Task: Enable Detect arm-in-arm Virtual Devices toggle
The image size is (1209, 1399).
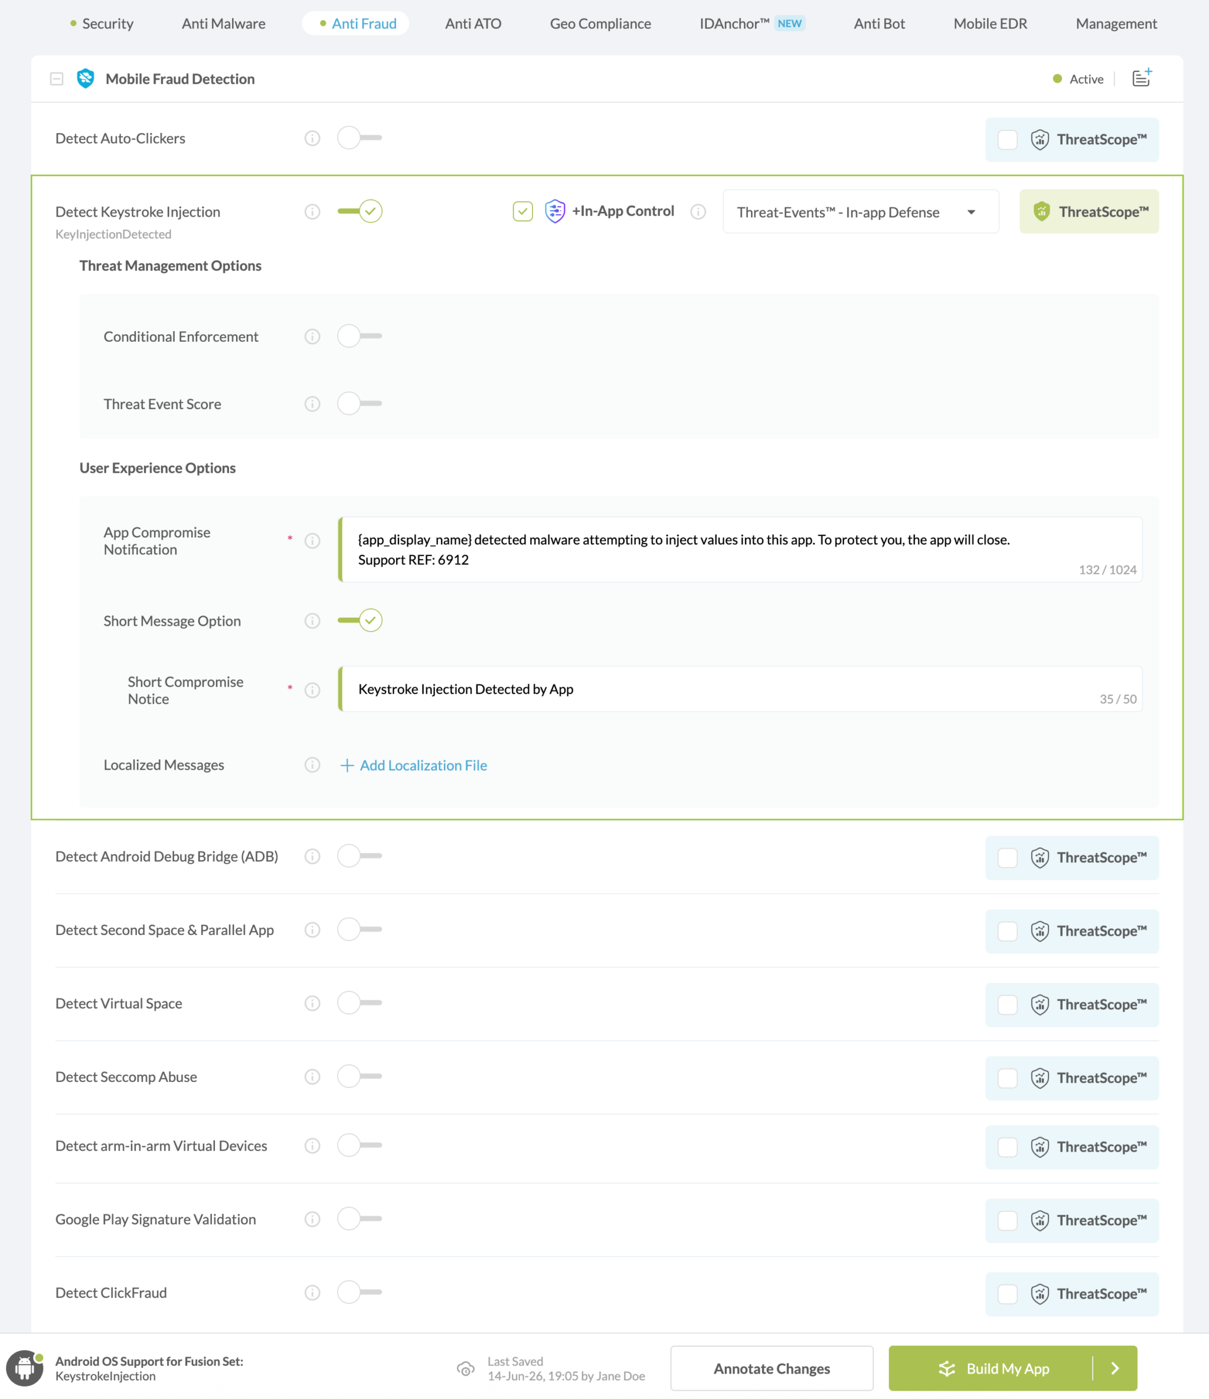Action: coord(360,1145)
